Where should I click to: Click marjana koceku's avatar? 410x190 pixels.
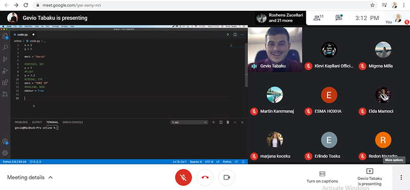(275, 140)
